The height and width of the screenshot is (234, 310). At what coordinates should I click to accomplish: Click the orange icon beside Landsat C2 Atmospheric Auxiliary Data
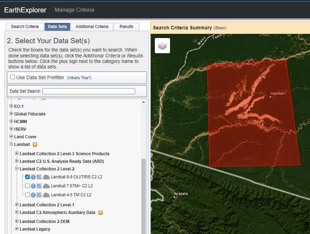click(101, 213)
